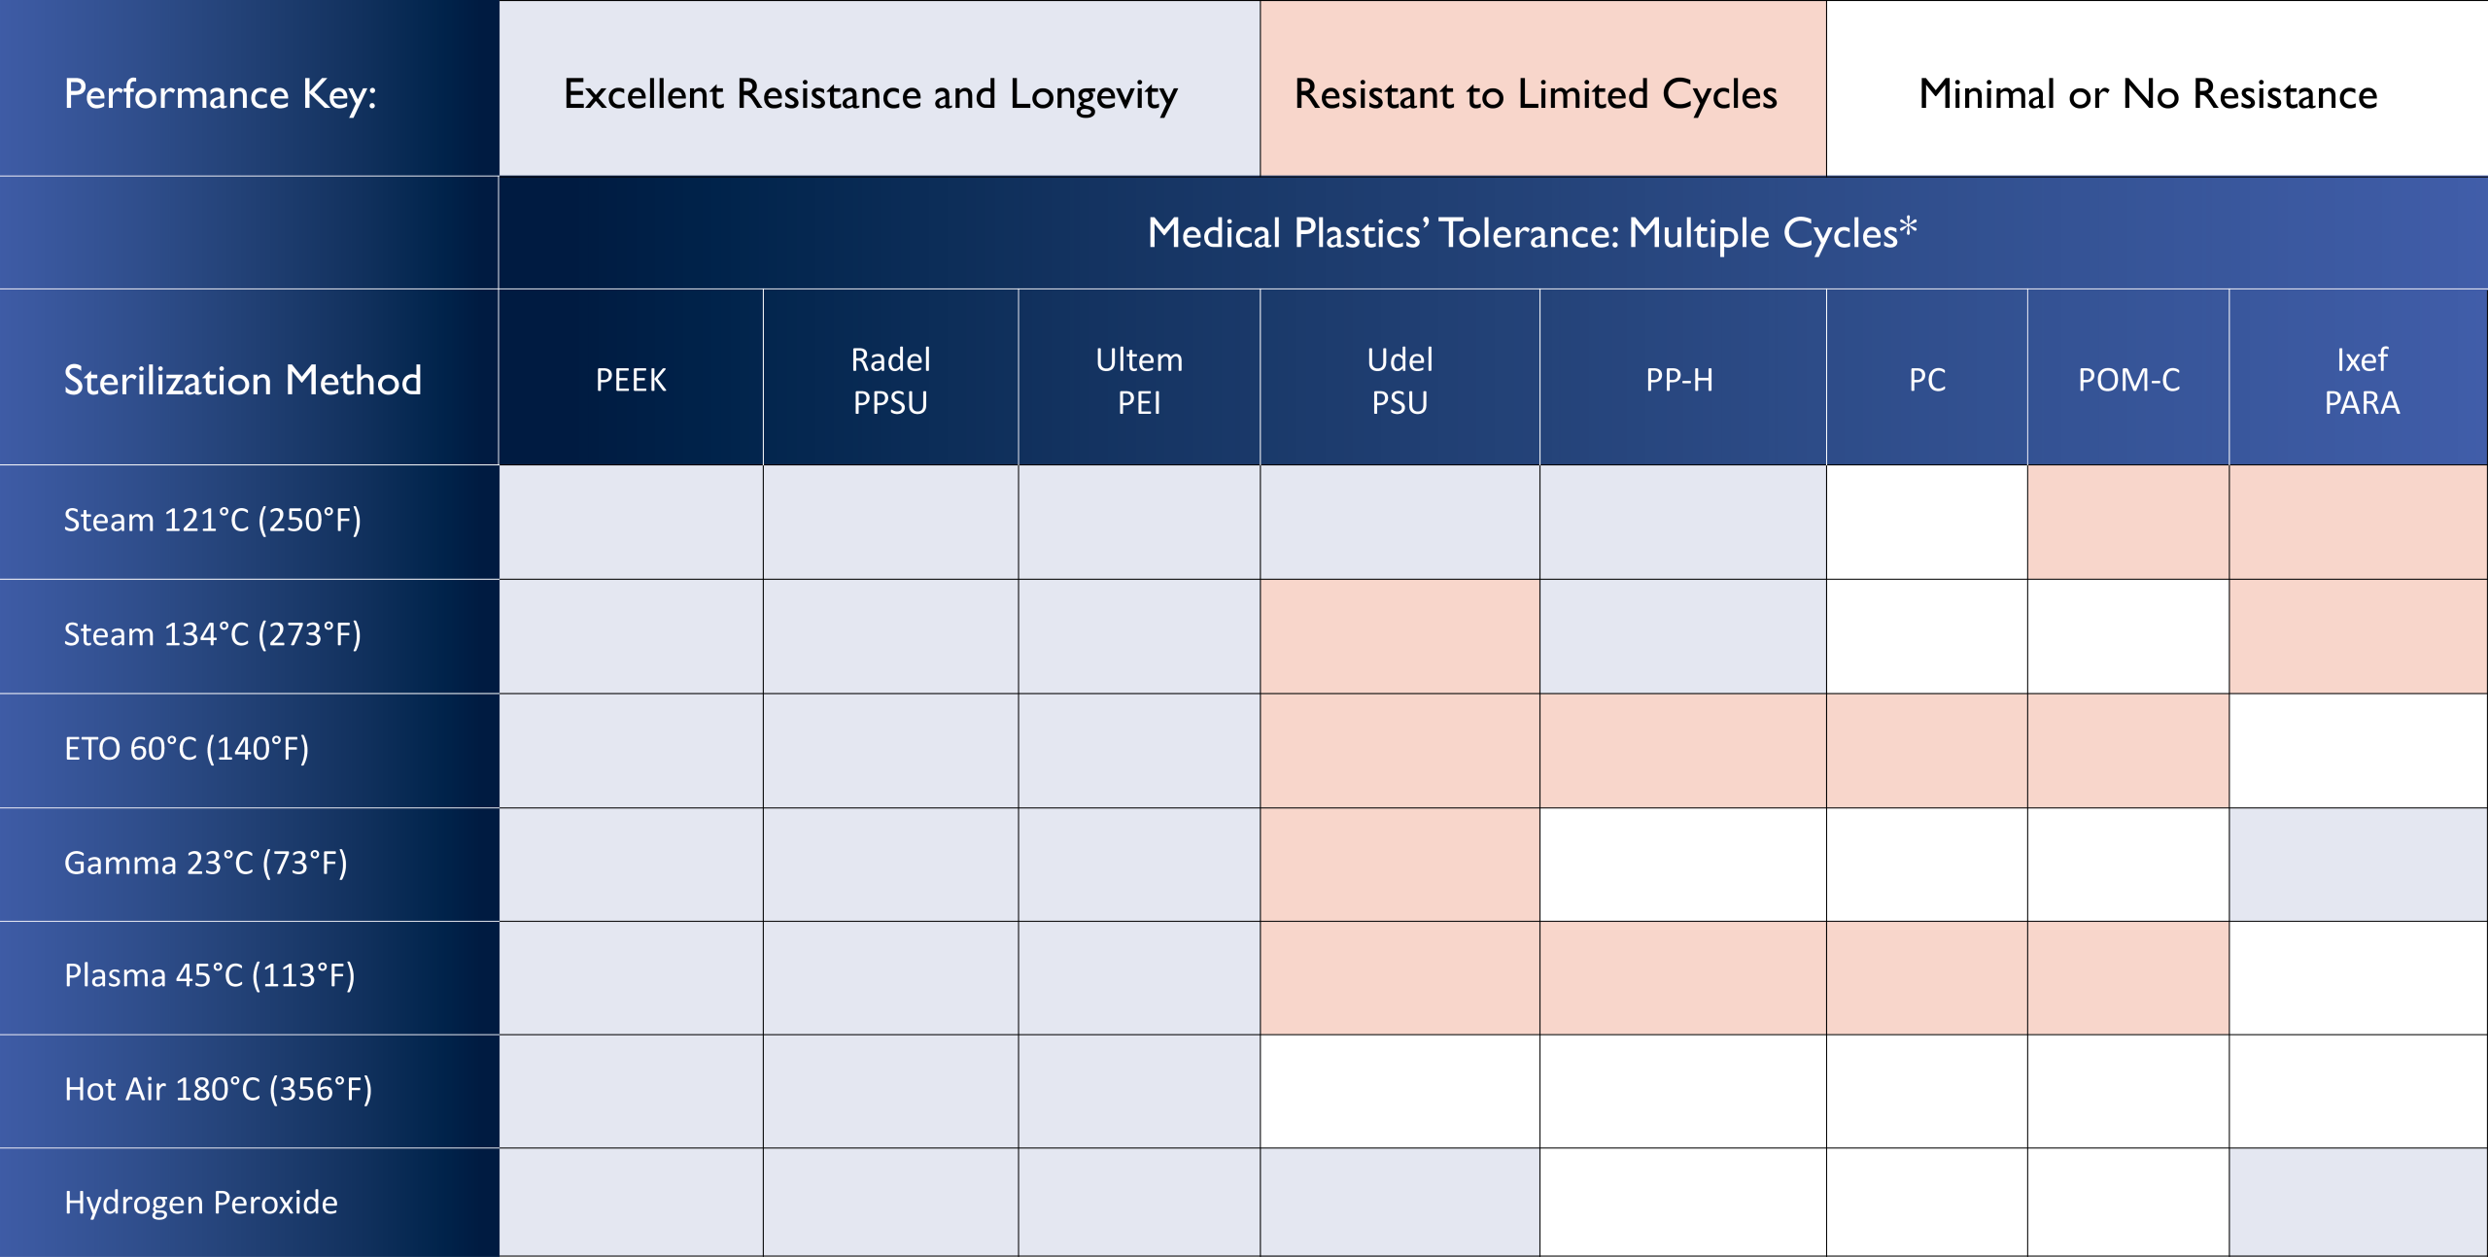
Task: Click the PEEK column header
Action: pyautogui.click(x=631, y=380)
